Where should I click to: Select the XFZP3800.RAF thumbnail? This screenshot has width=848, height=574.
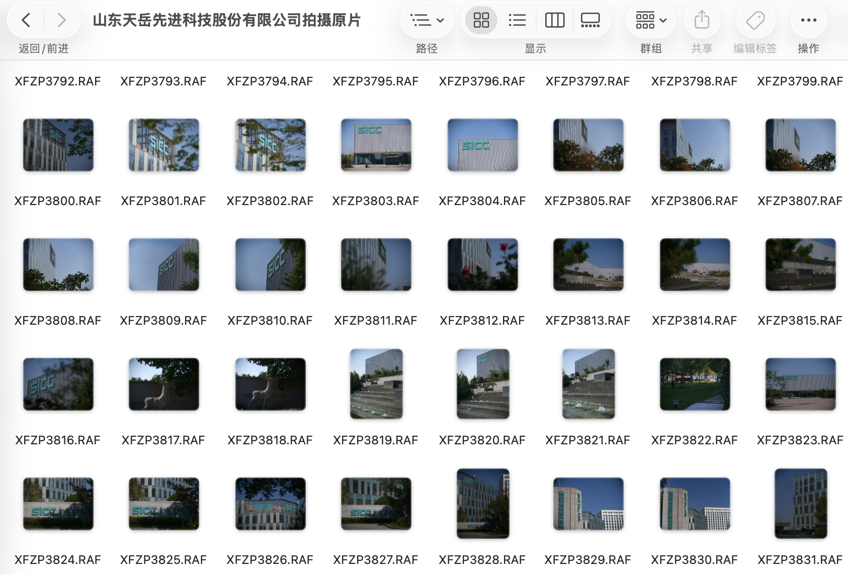pos(58,145)
